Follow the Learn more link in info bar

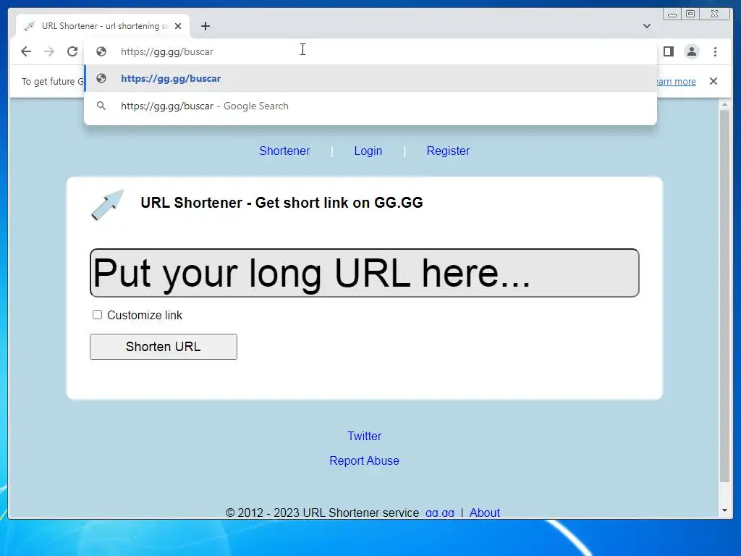click(x=677, y=81)
